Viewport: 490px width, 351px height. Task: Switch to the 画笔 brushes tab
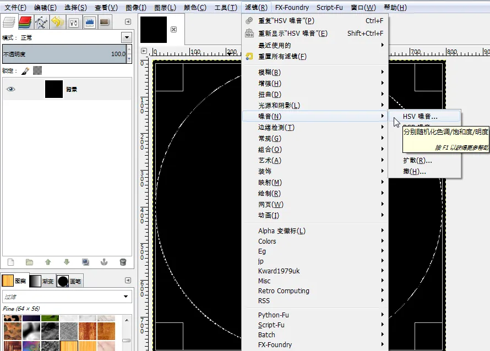[x=69, y=281]
